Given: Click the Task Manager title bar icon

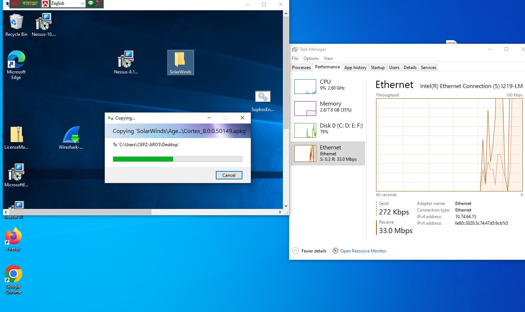Looking at the screenshot, I should [x=295, y=49].
